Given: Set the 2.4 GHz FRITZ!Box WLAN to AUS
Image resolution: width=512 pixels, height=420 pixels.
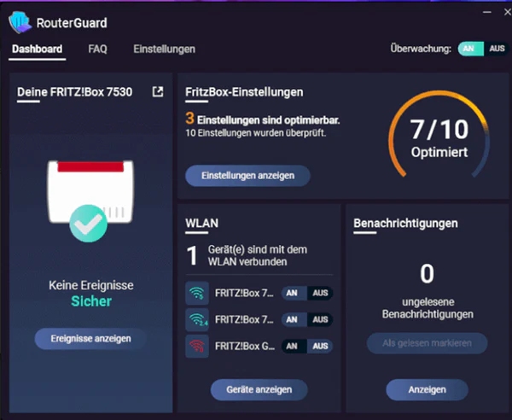Looking at the screenshot, I should tap(320, 319).
